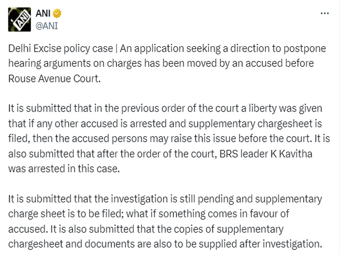The image size is (340, 255).
Task: Click the "Delhi Excise policy case" heading text
Action: pos(61,48)
